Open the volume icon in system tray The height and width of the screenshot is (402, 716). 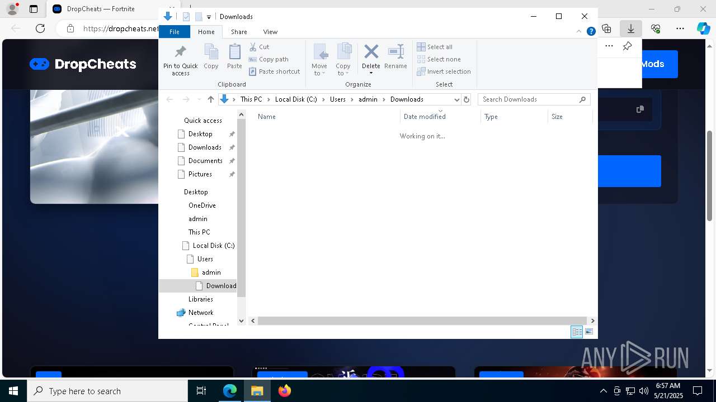point(643,391)
